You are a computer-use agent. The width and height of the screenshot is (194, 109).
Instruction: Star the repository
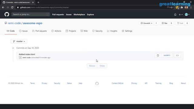pyautogui.click(x=165, y=23)
